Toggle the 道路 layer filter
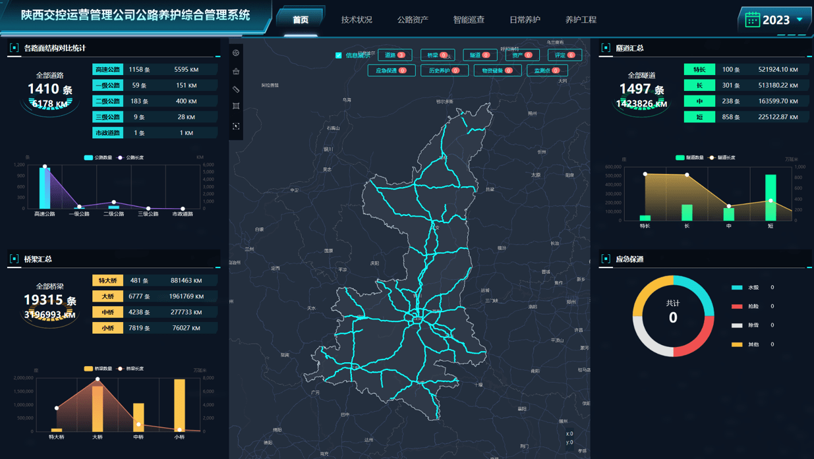This screenshot has height=459, width=814. pyautogui.click(x=395, y=55)
